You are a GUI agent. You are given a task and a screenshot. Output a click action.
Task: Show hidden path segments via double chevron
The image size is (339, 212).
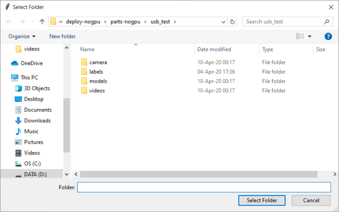tap(61, 22)
